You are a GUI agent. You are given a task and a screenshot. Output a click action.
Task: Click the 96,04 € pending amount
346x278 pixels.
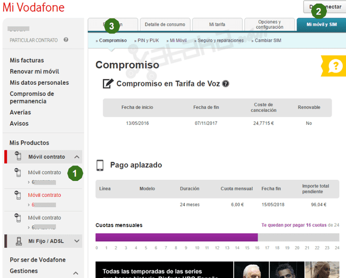(x=319, y=204)
